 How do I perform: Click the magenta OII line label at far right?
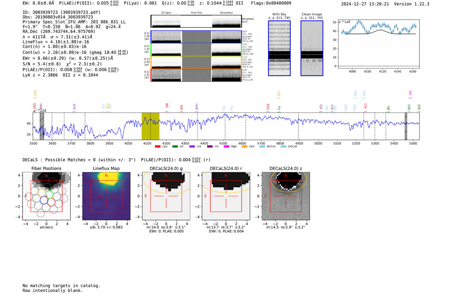point(410,94)
